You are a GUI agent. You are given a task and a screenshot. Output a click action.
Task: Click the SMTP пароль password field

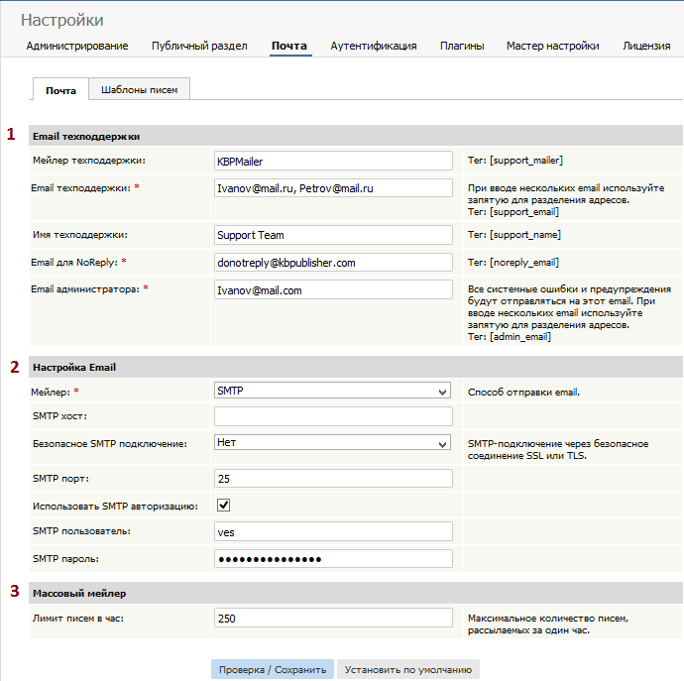click(333, 559)
